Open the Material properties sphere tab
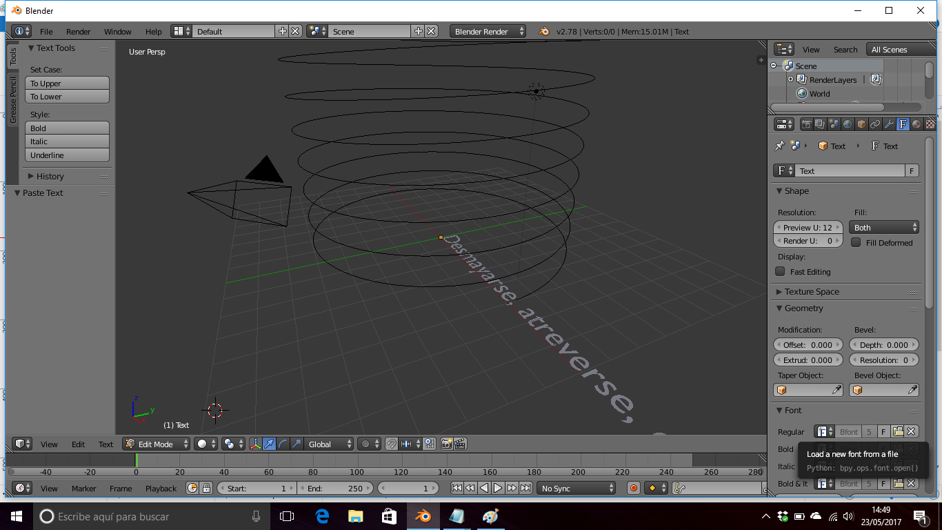The width and height of the screenshot is (942, 530). pyautogui.click(x=916, y=124)
